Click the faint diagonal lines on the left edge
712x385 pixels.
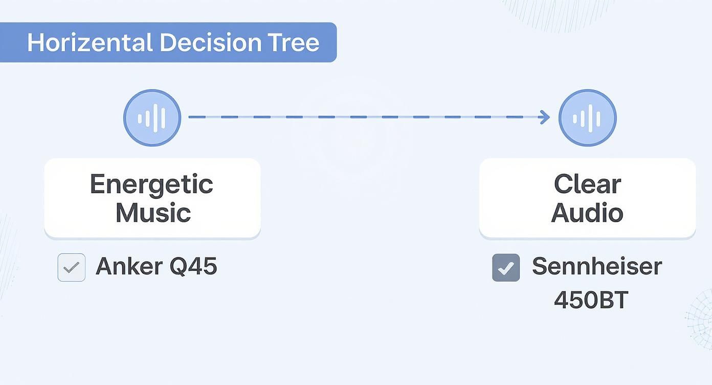point(8,256)
